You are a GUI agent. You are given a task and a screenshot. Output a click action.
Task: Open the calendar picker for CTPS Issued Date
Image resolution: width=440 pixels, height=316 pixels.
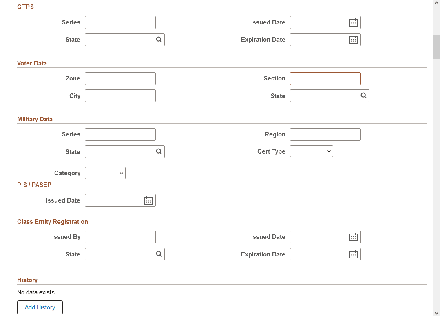(353, 22)
